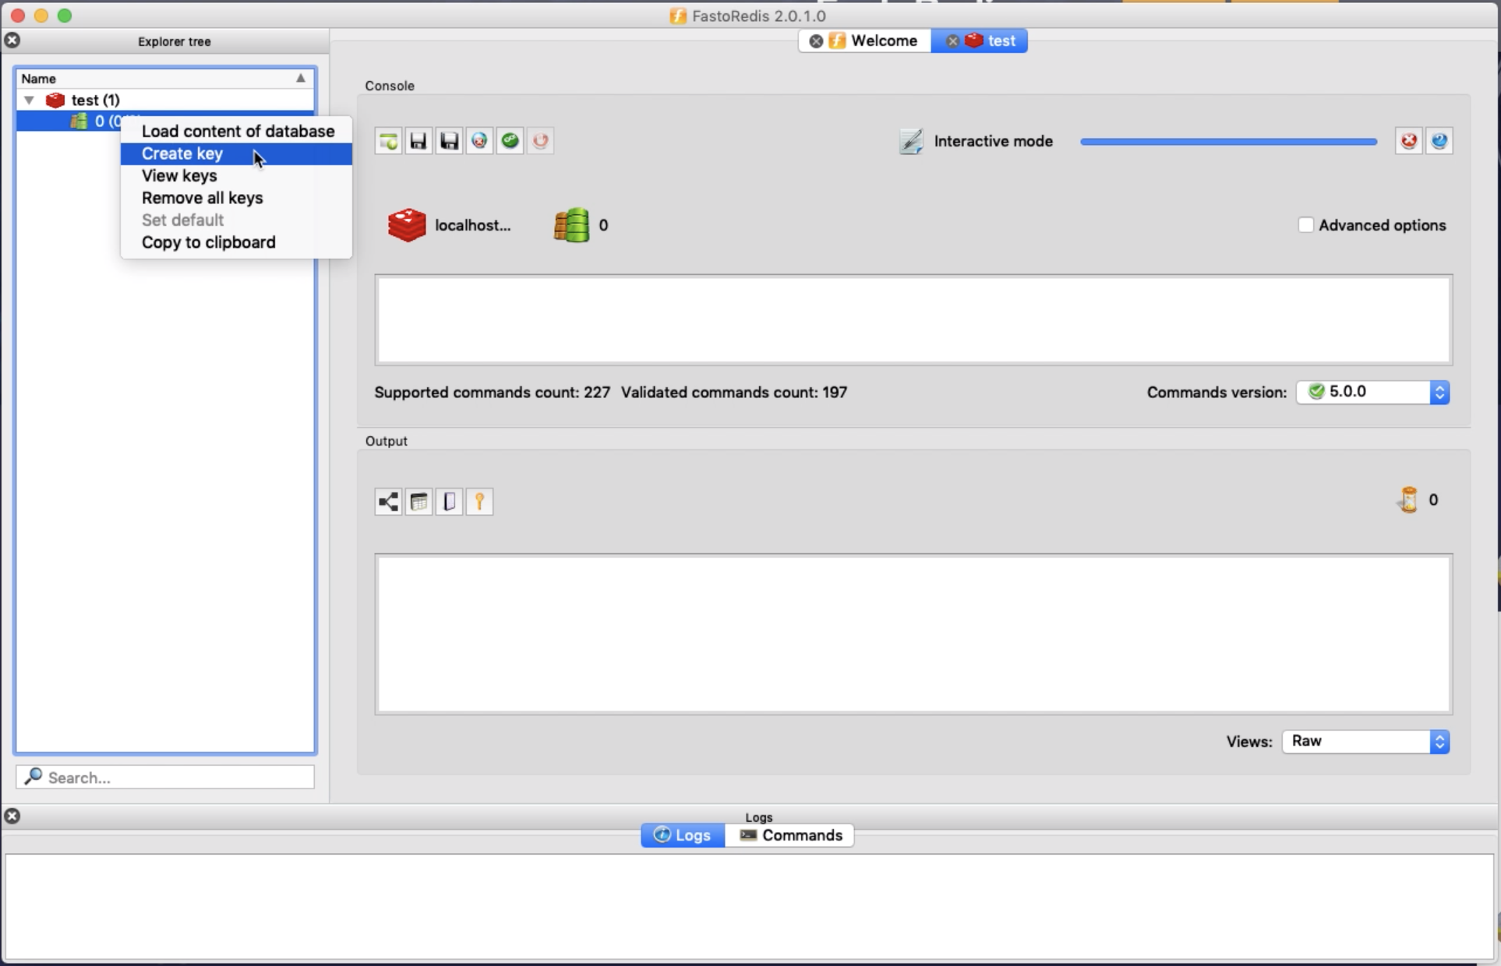Click the red clear icon beside the progress bar

(x=1408, y=141)
